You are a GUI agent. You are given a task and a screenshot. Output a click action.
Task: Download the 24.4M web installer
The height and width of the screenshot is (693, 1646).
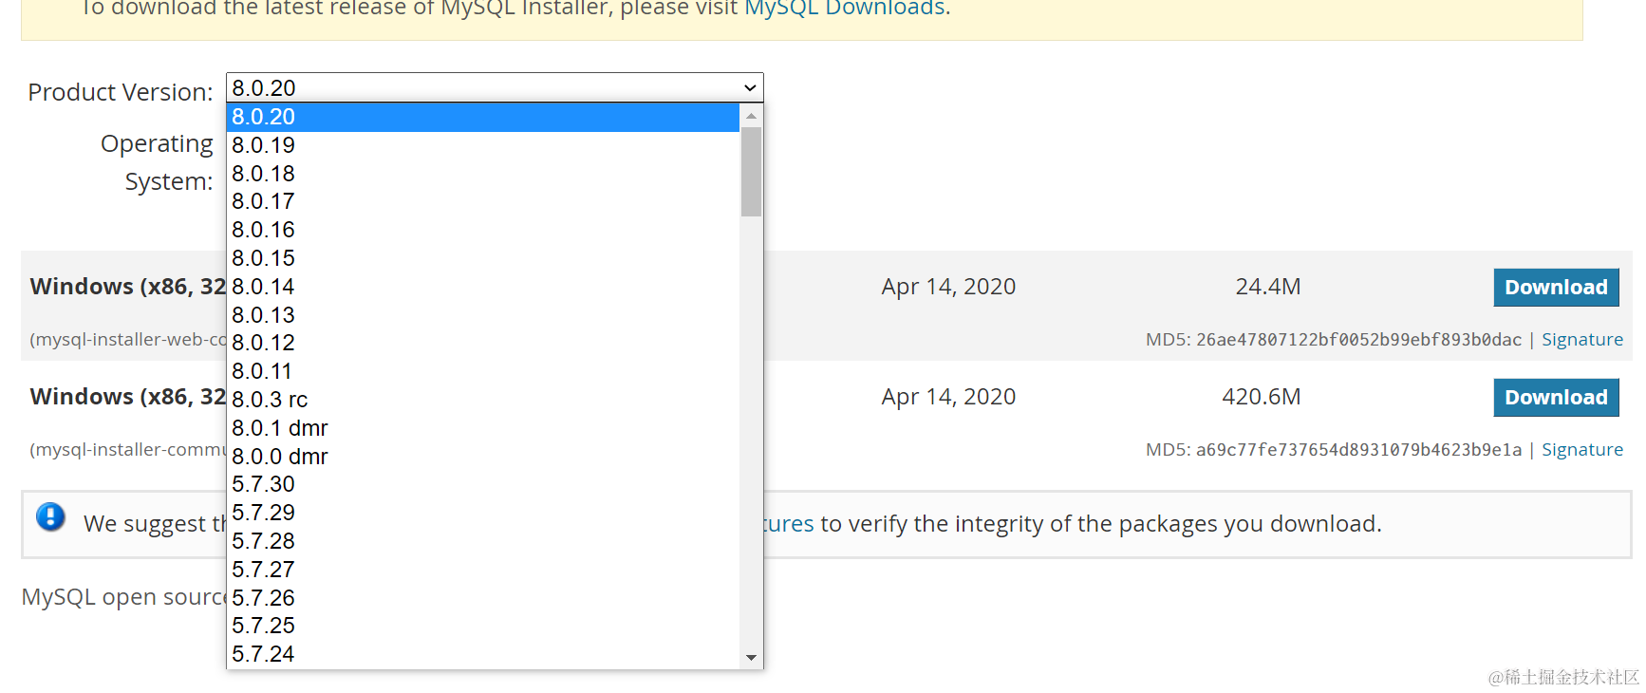[x=1556, y=287]
